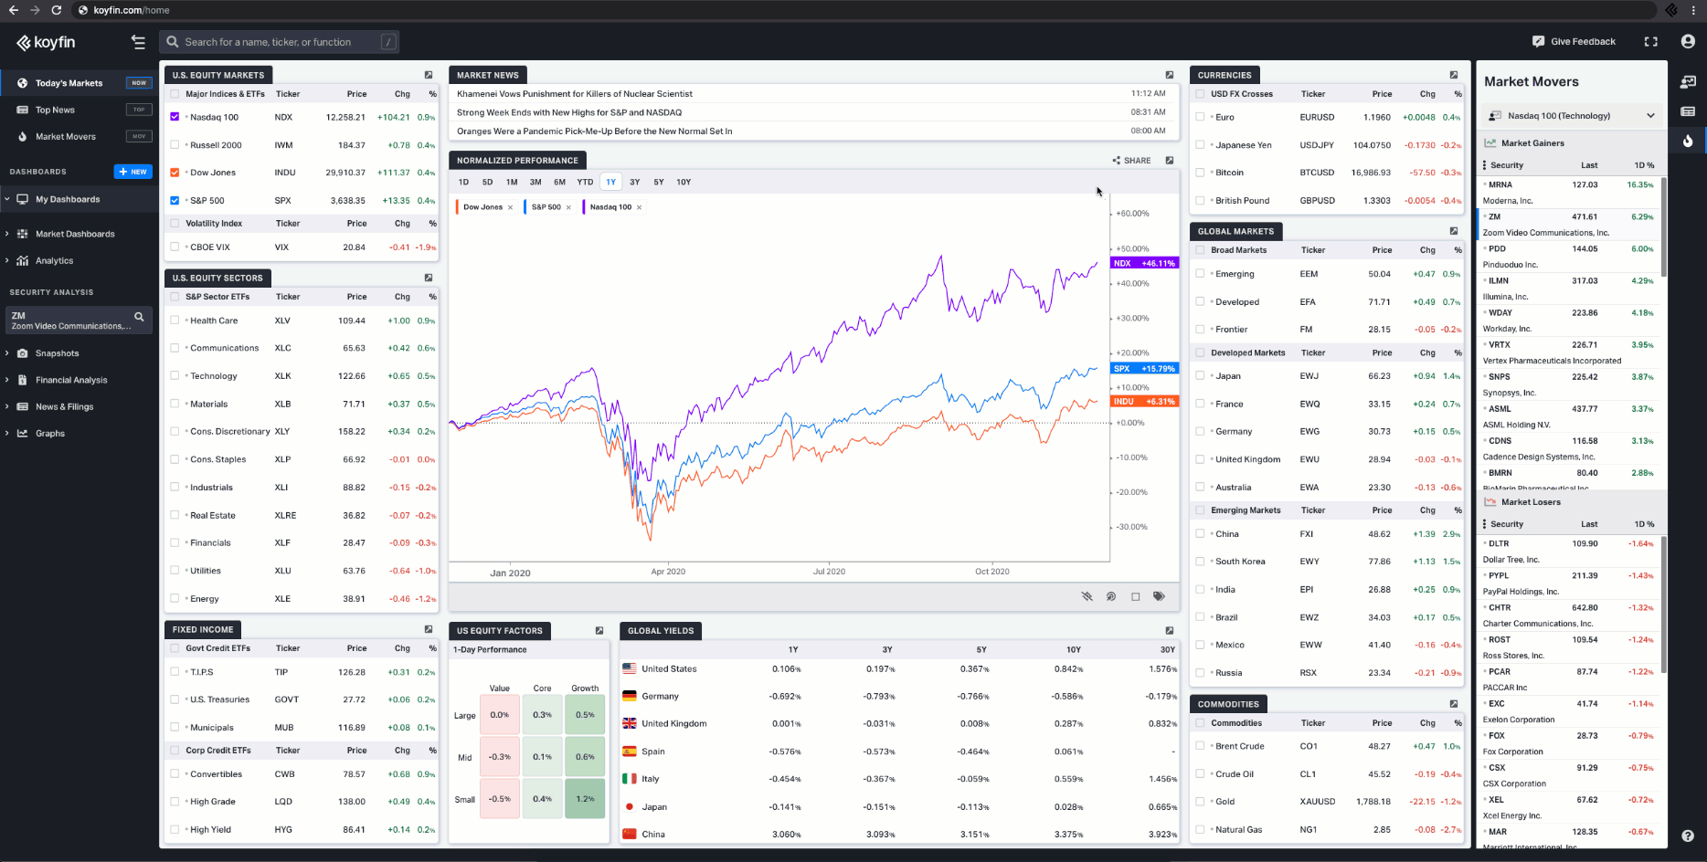Uncheck the S&P 500 checkbox

175,200
